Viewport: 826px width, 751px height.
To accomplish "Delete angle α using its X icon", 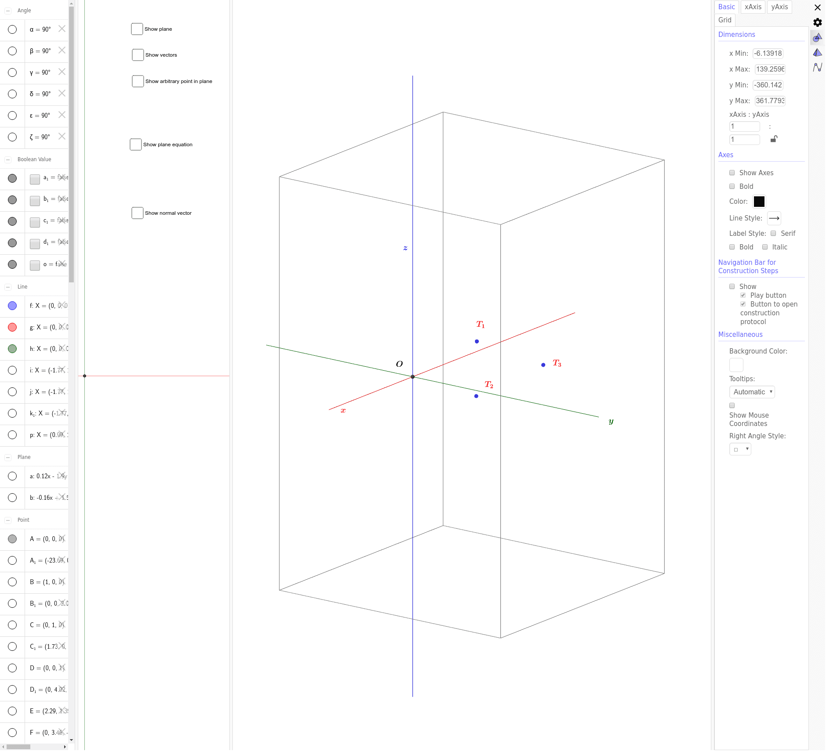I will [62, 29].
